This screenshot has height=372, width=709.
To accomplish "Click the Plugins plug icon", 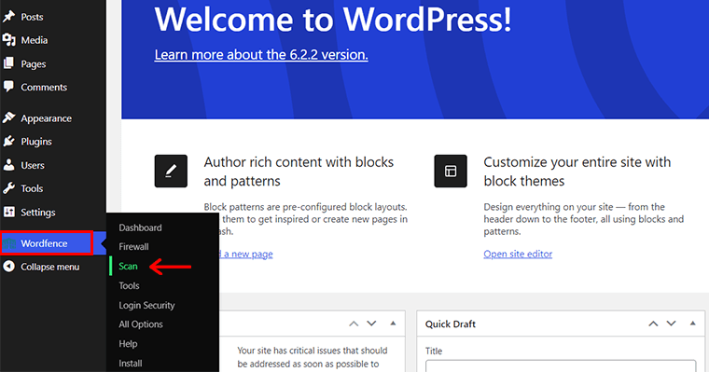I will tap(8, 142).
